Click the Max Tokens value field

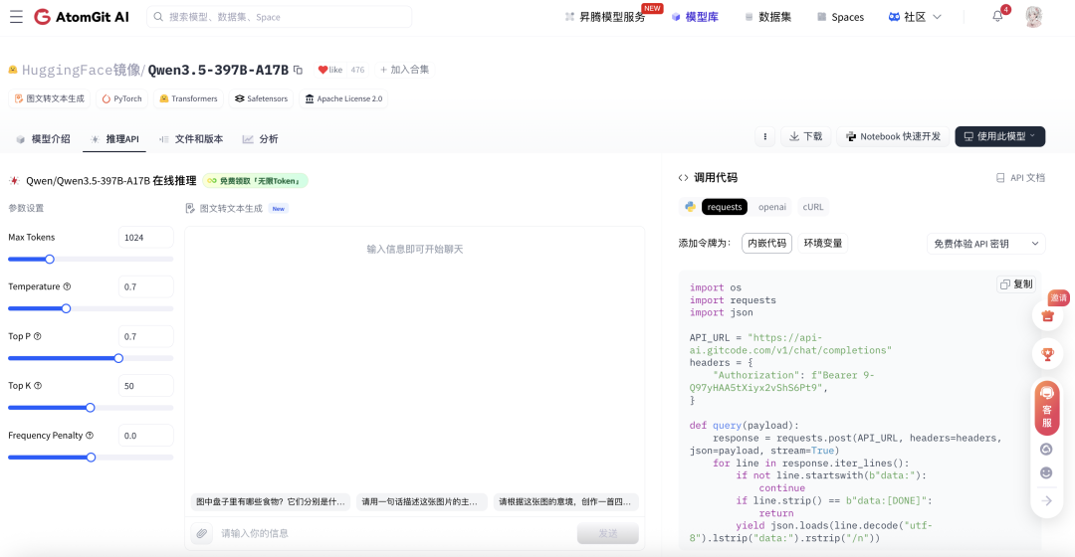145,237
